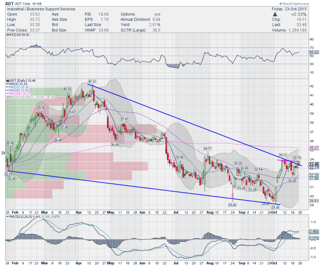Screen dimensions: 323x266
Task: Click the MA(8) 33.14 legend entry
Action: tap(17, 84)
